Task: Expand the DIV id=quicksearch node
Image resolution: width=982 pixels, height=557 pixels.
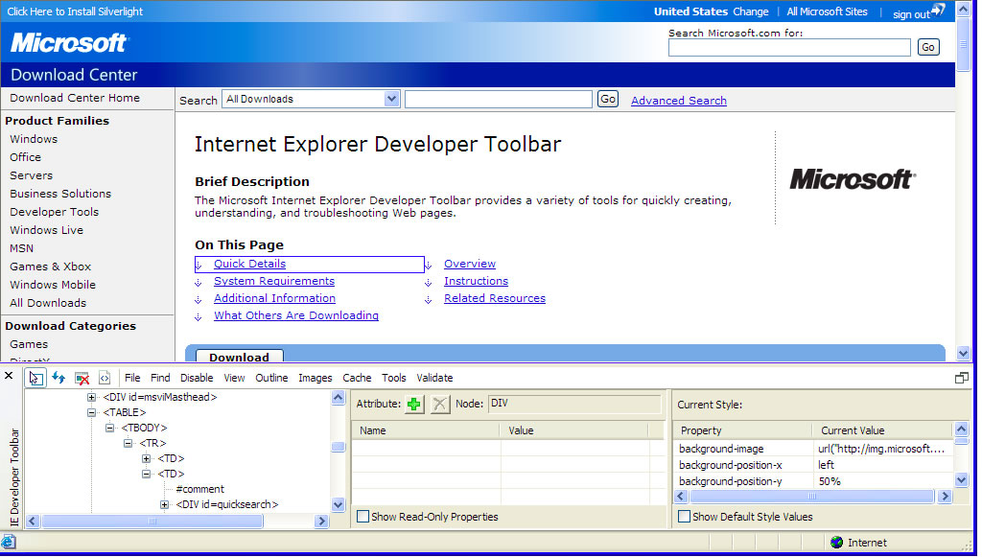Action: point(164,504)
